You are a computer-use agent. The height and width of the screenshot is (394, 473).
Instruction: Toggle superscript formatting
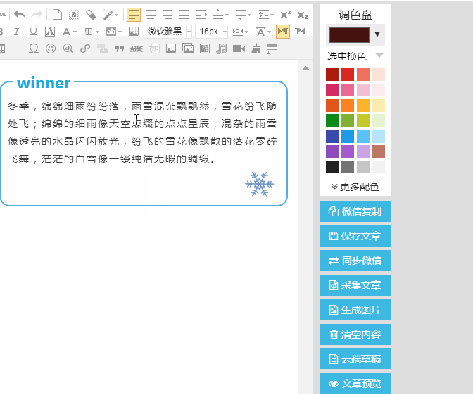pyautogui.click(x=285, y=14)
